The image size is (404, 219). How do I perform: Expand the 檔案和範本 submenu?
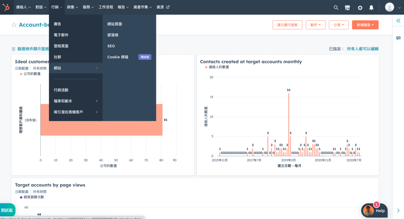(76, 101)
